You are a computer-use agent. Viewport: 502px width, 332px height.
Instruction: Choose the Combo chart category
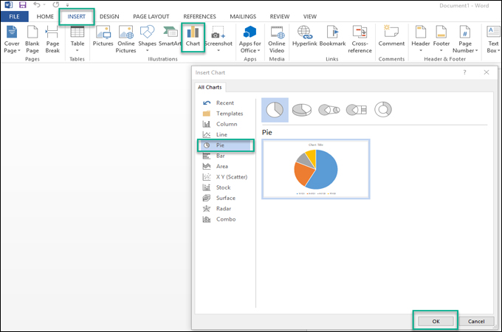click(225, 219)
